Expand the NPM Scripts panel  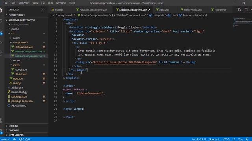pyautogui.click(x=26, y=135)
